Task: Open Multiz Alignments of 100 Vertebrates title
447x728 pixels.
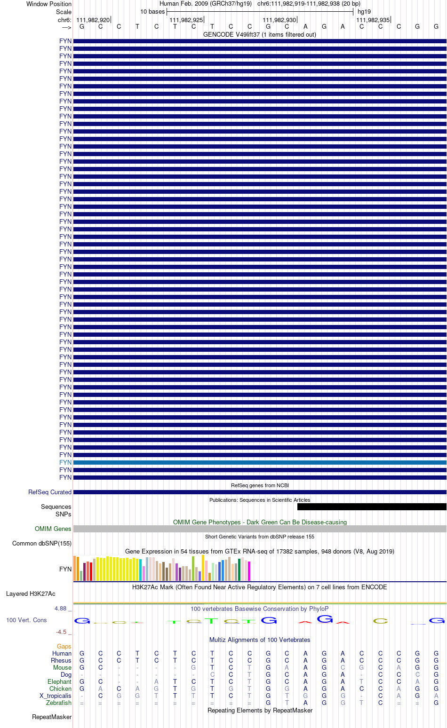Action: (x=260, y=640)
